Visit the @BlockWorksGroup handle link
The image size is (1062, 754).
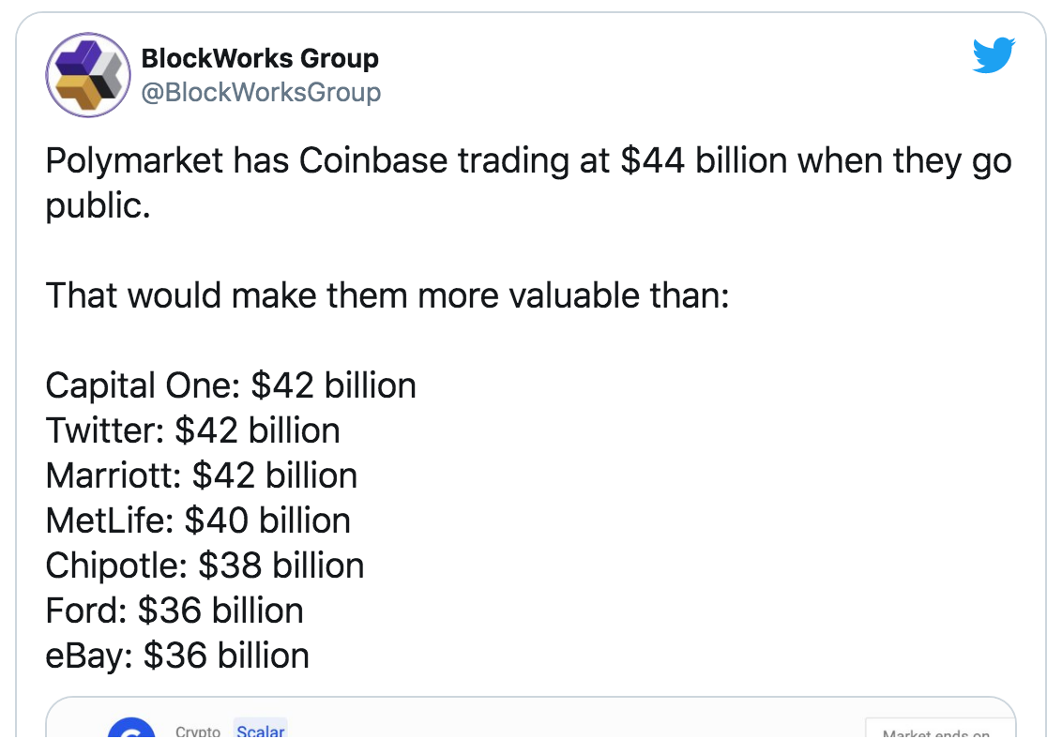coord(261,92)
